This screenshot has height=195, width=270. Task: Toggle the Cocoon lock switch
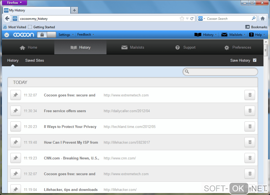pyautogui.click(x=47, y=35)
